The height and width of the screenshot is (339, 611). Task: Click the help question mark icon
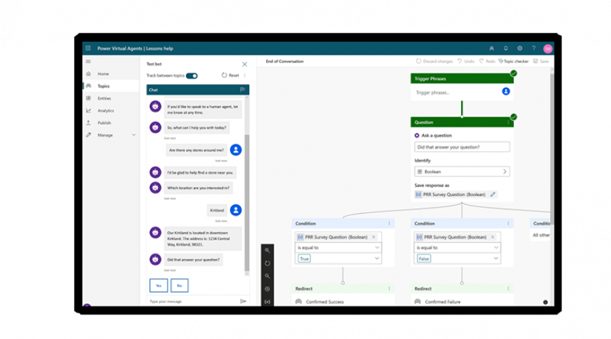coord(533,48)
